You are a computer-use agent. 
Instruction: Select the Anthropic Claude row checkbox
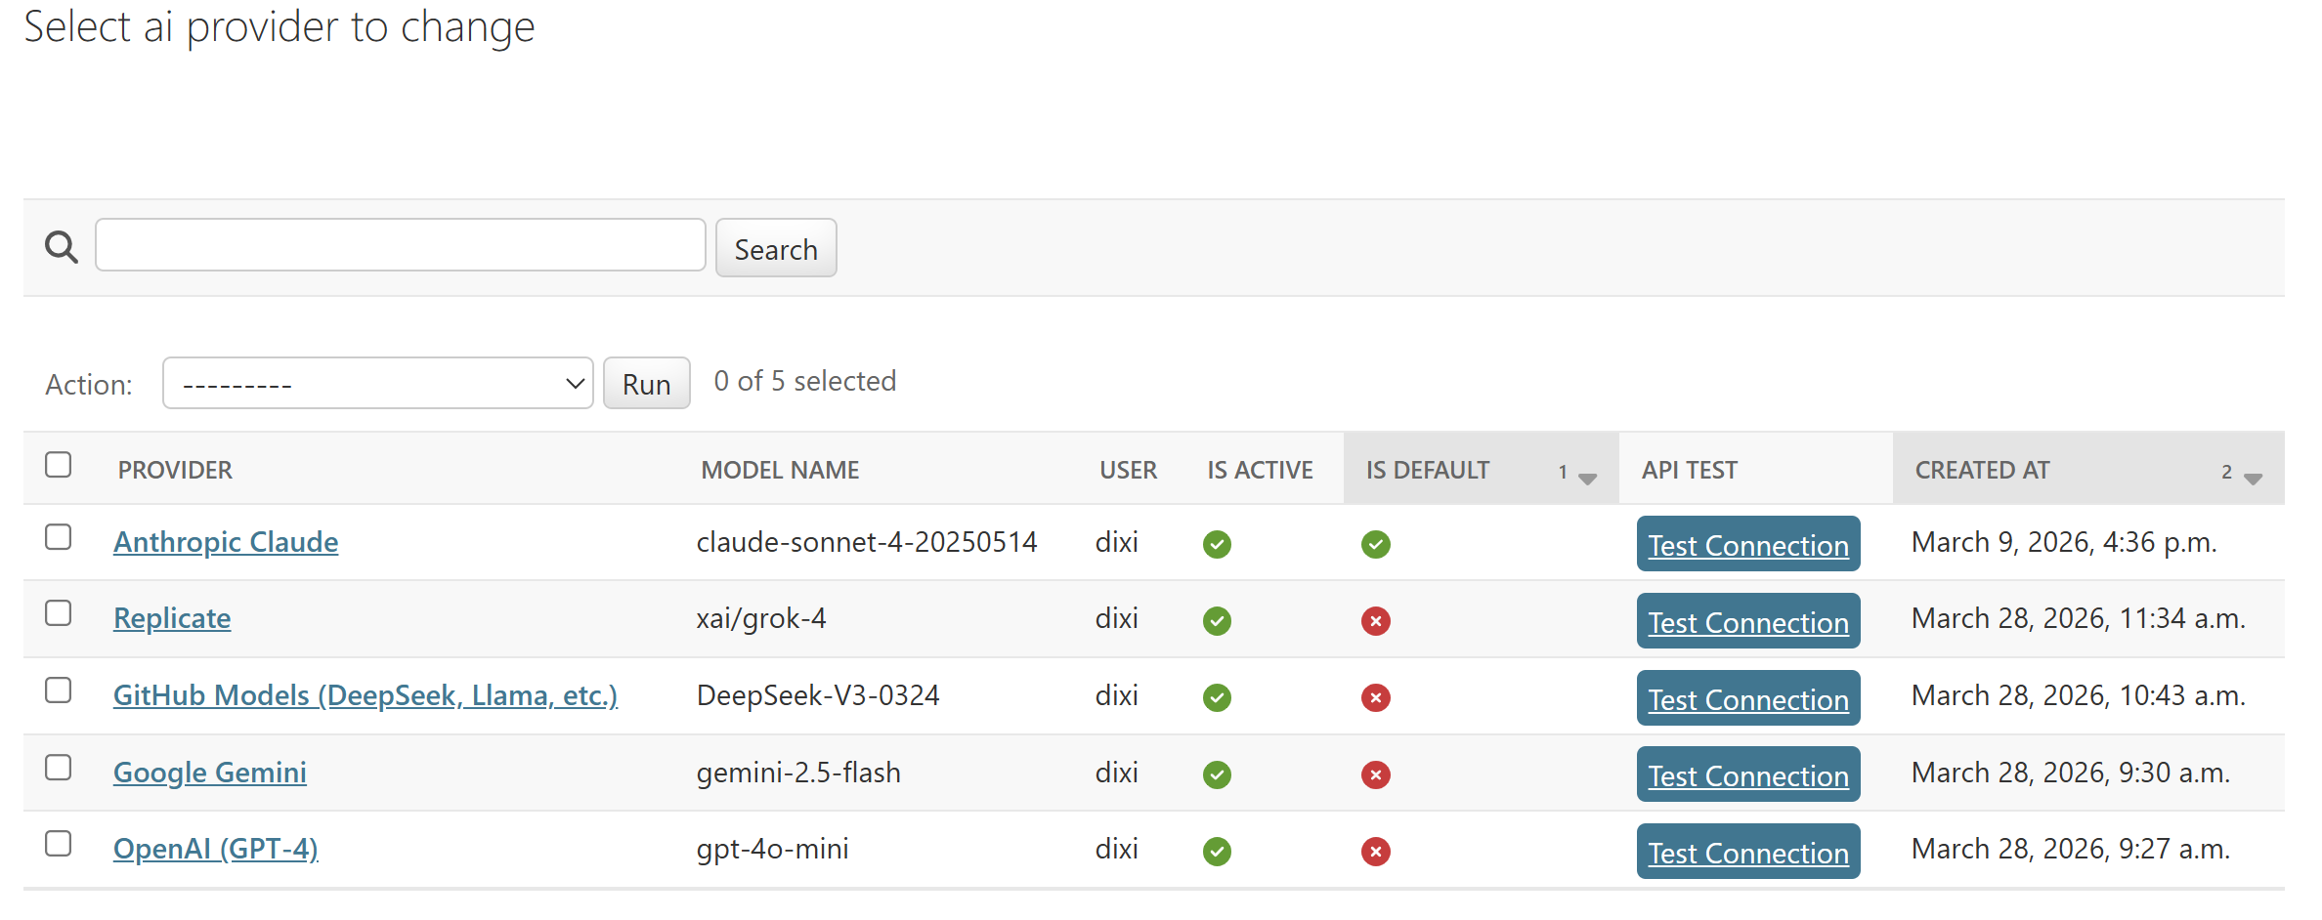pyautogui.click(x=59, y=536)
